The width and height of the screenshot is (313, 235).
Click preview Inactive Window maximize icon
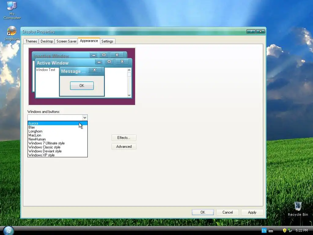(x=104, y=55)
